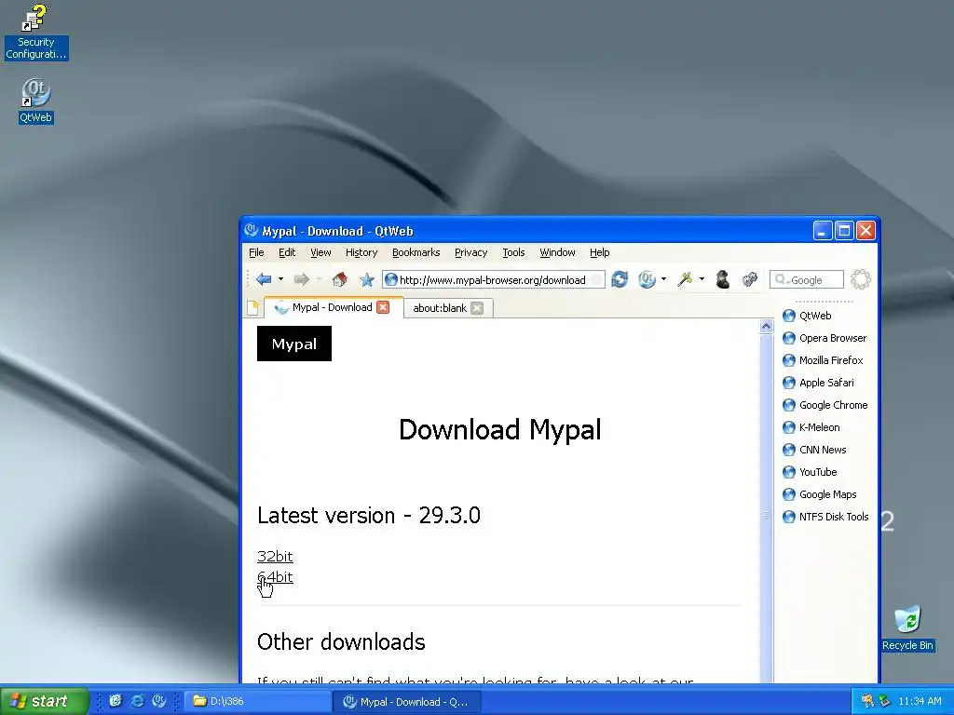Close the Mypal - Download tab
The height and width of the screenshot is (715, 954).
click(383, 307)
